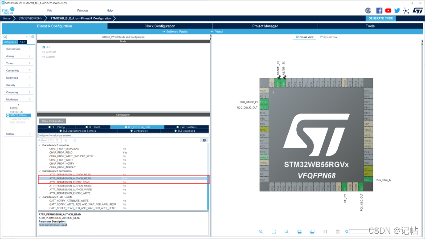Open the BLE Advertising tab
This screenshot has width=425, height=239.
tap(184, 131)
